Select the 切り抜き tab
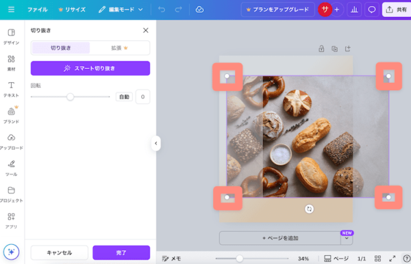This screenshot has width=411, height=264. 61,48
